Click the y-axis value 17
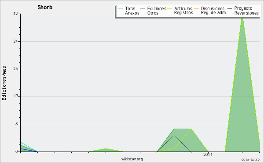264x163 pixels. pyautogui.click(x=16, y=96)
